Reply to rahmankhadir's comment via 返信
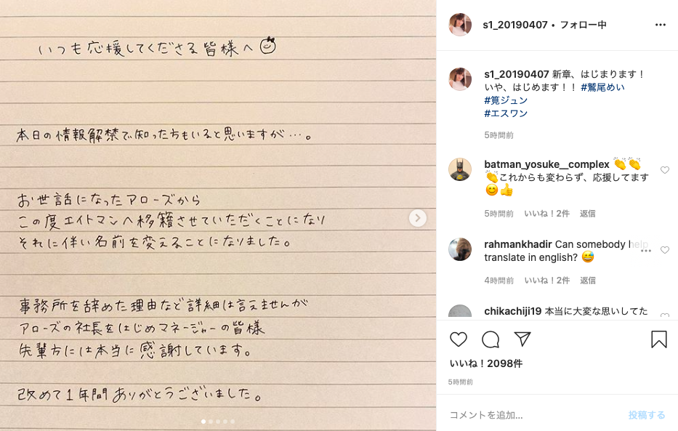Image resolution: width=678 pixels, height=431 pixels. [588, 281]
